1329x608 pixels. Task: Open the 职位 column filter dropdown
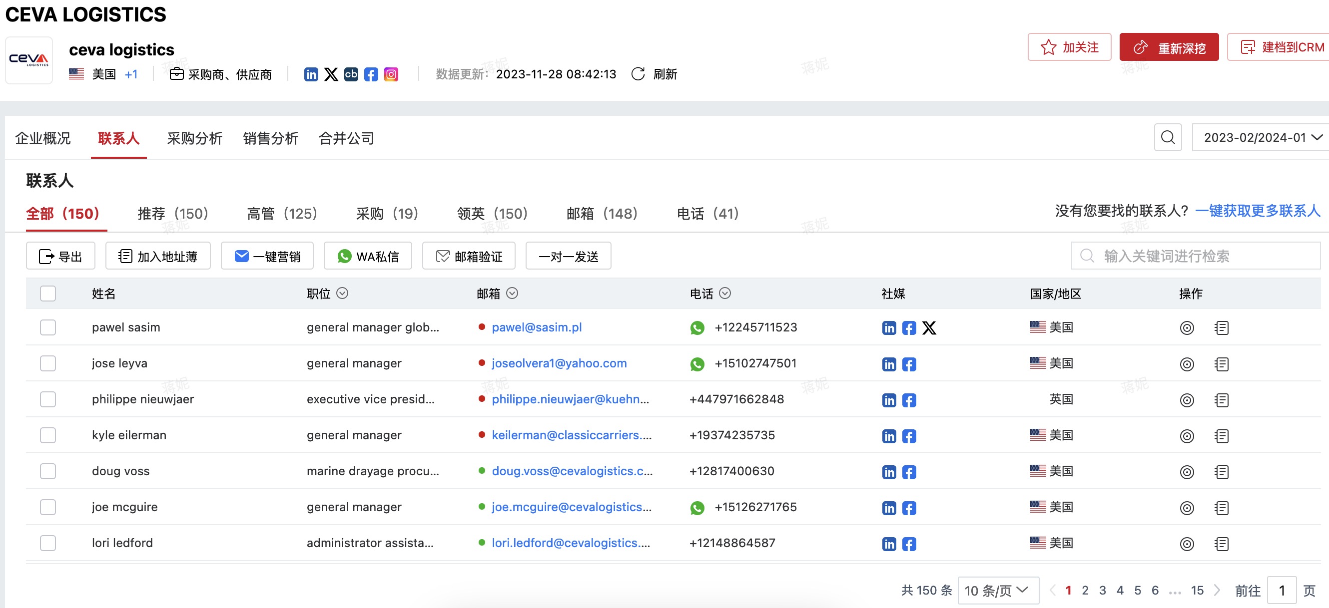tap(342, 293)
